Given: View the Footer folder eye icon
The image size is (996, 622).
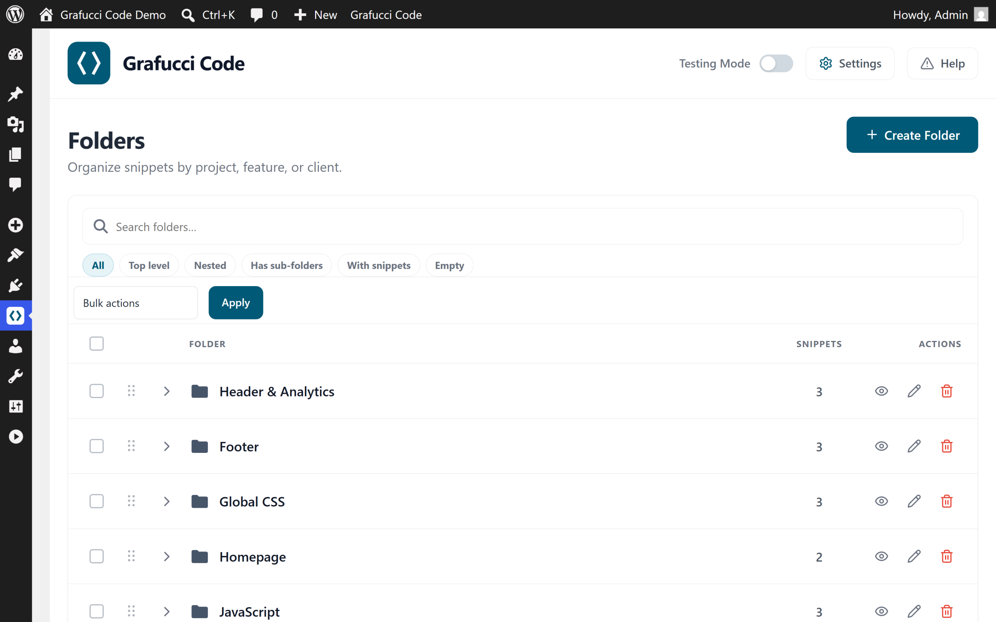Looking at the screenshot, I should point(881,446).
